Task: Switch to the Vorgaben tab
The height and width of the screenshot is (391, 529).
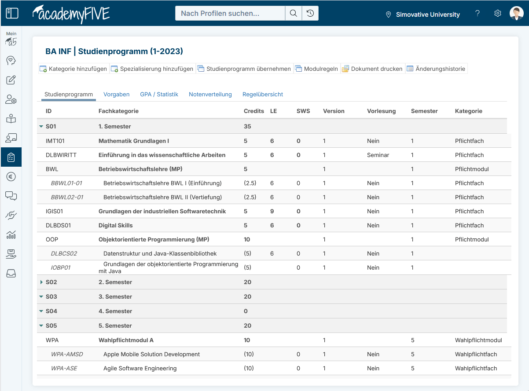Action: coord(116,95)
